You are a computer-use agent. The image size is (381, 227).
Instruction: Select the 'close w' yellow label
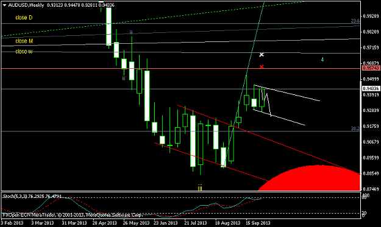(x=24, y=51)
